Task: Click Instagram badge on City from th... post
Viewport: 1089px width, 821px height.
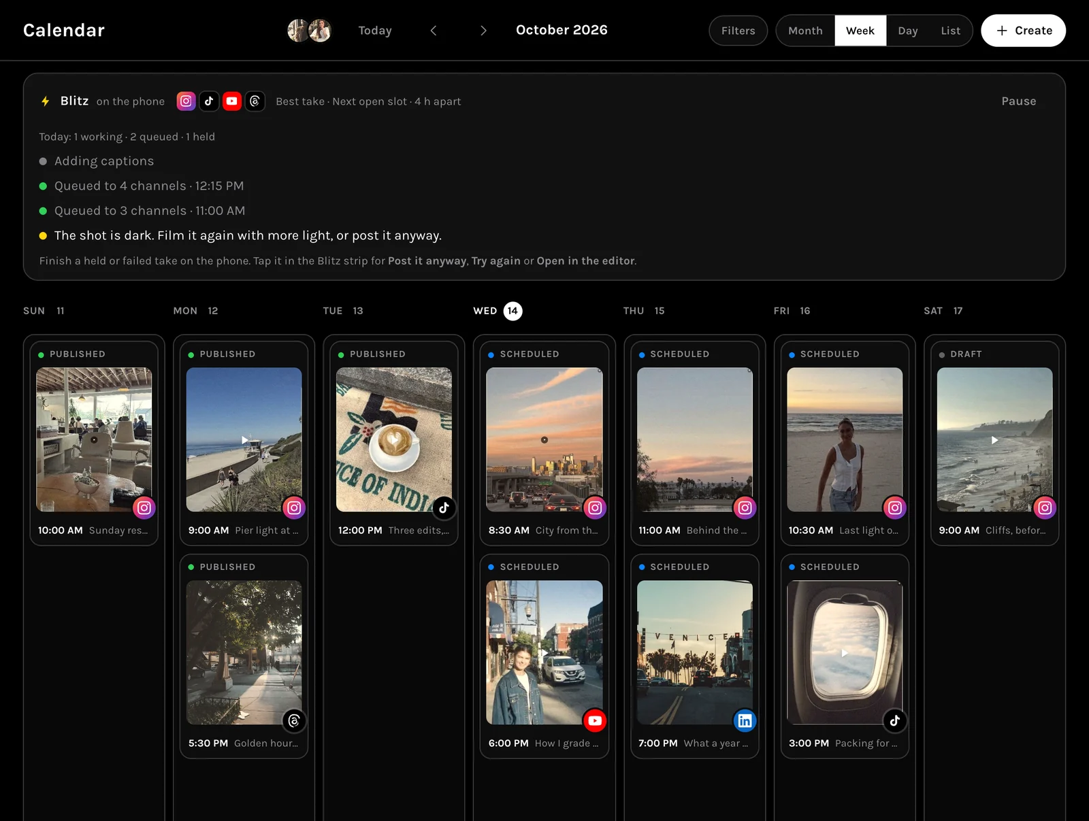Action: pyautogui.click(x=595, y=507)
